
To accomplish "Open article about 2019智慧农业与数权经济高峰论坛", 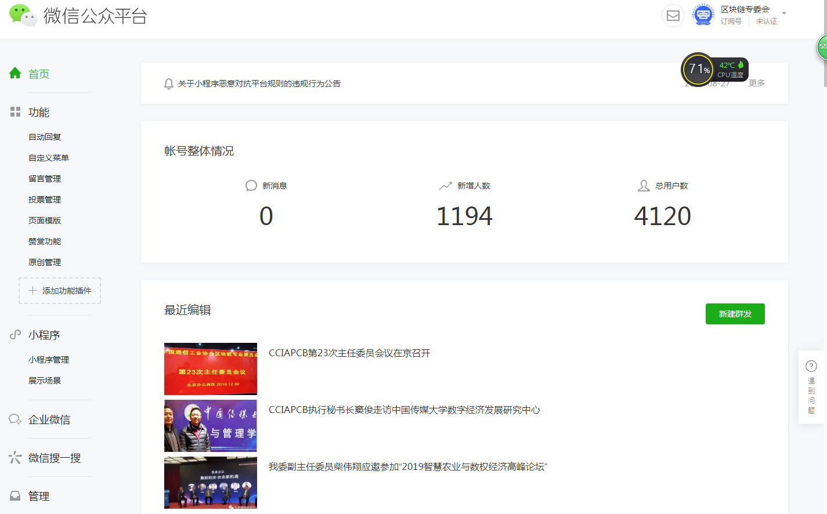I will pos(408,466).
